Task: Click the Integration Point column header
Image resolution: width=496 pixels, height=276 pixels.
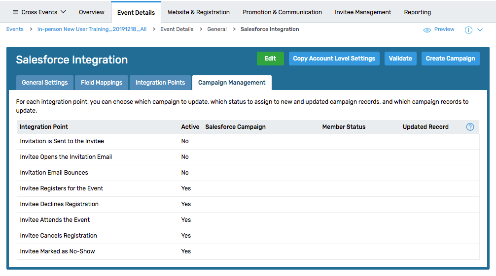Action: (44, 126)
